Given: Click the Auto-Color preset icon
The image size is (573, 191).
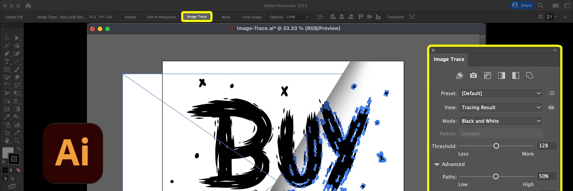Looking at the screenshot, I should click(459, 76).
